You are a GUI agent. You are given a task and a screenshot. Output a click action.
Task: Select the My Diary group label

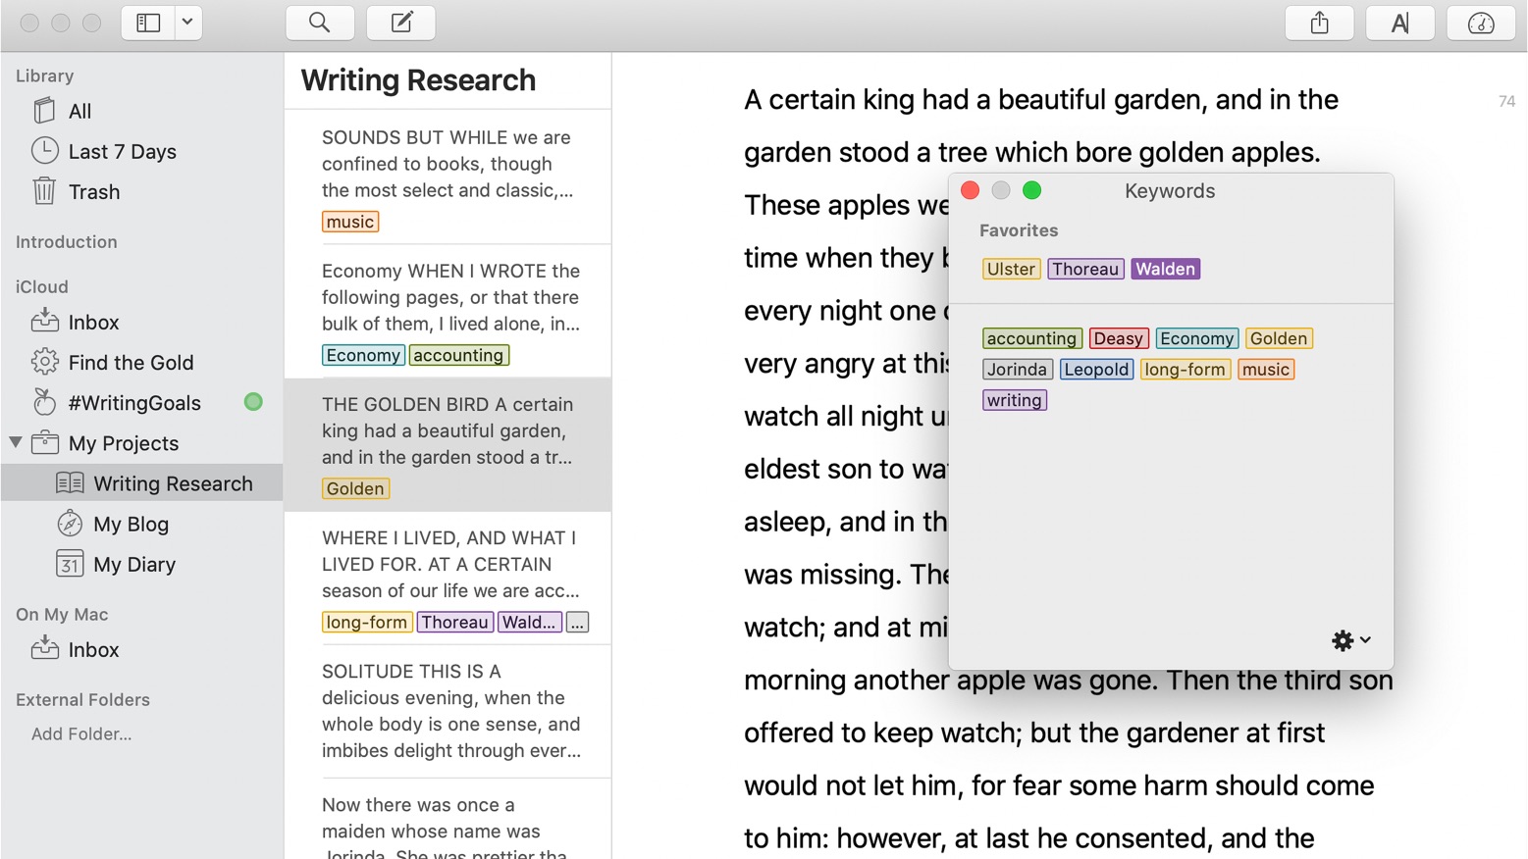[x=134, y=564]
